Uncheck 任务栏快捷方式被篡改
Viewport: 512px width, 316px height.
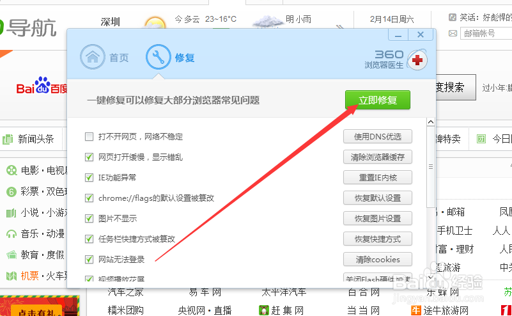click(x=89, y=239)
